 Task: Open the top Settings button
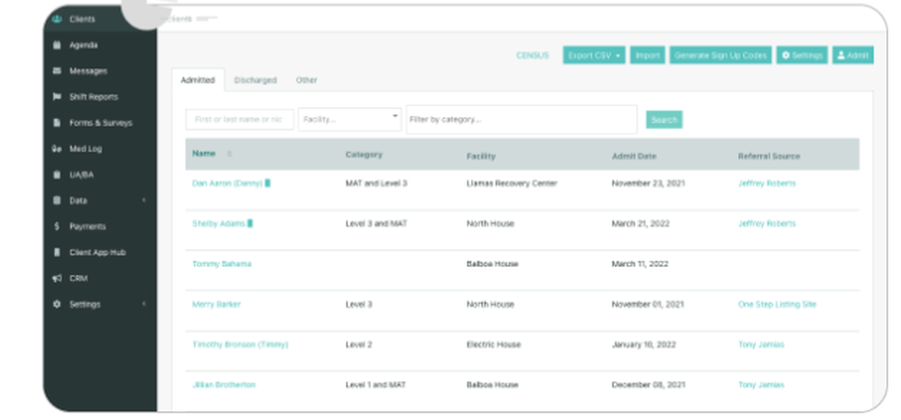[x=802, y=55]
